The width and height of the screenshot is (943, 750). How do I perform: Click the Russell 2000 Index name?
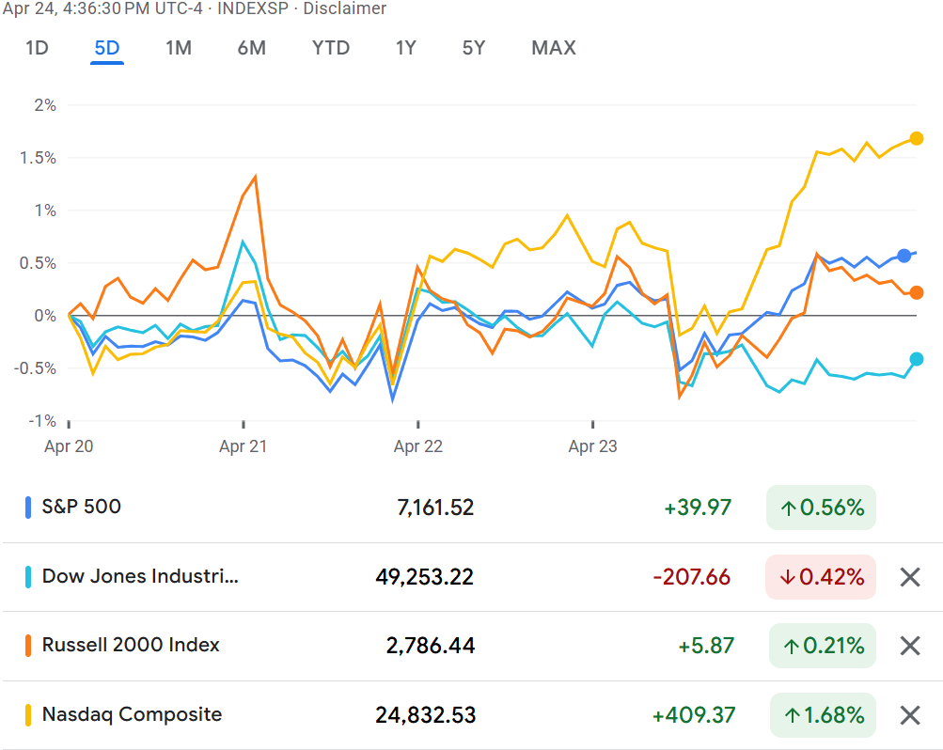pos(131,645)
